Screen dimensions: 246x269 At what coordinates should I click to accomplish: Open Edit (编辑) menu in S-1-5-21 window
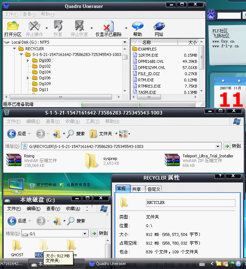(33, 121)
